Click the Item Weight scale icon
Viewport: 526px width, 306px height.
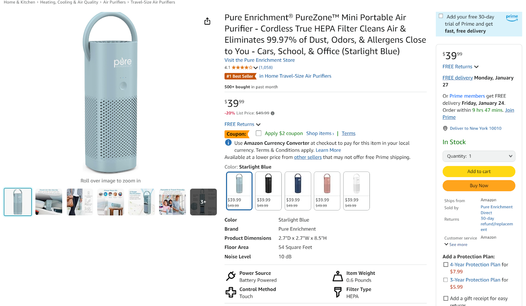(338, 276)
